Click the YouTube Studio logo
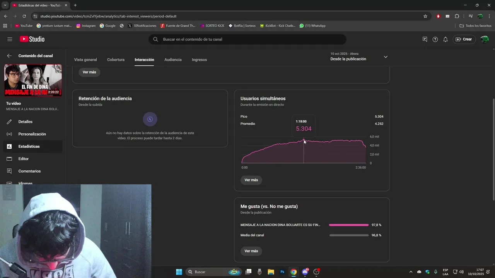 [x=32, y=39]
